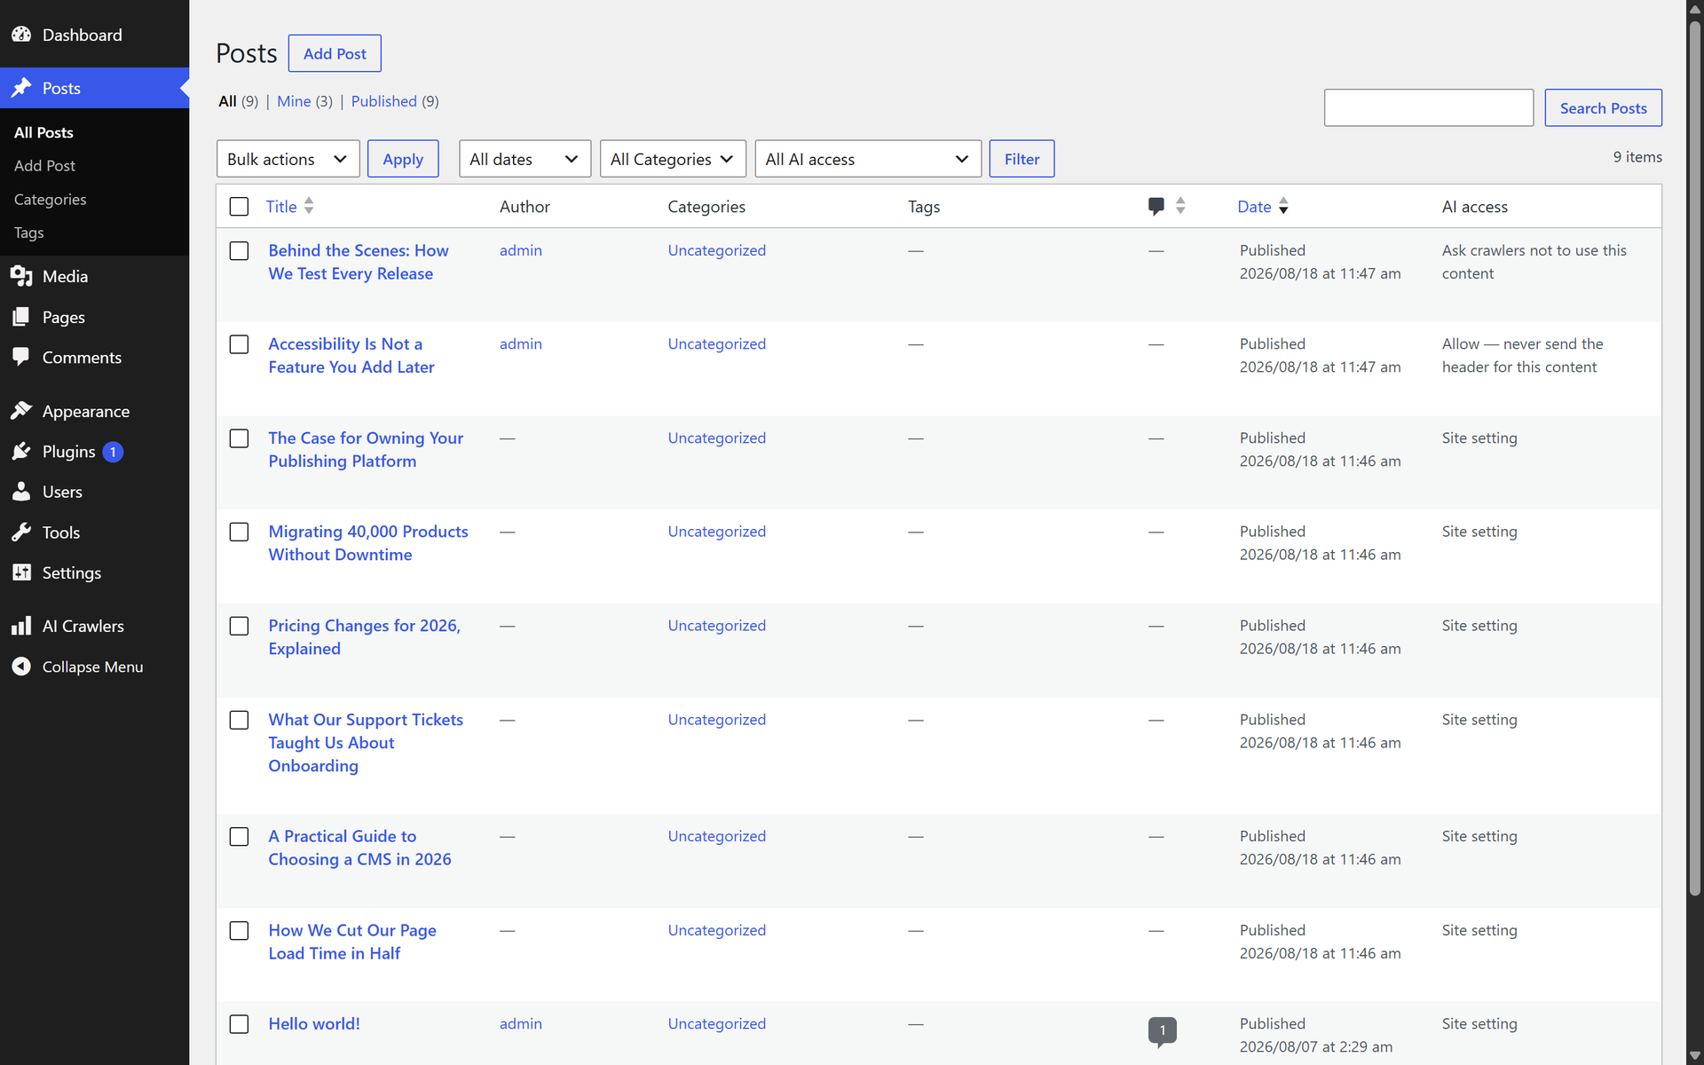Click the Media library icon
This screenshot has width=1704, height=1065.
(x=21, y=276)
